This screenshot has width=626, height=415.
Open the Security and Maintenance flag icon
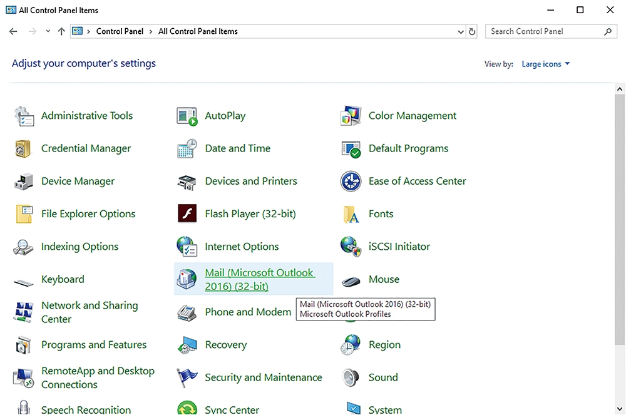click(x=187, y=377)
